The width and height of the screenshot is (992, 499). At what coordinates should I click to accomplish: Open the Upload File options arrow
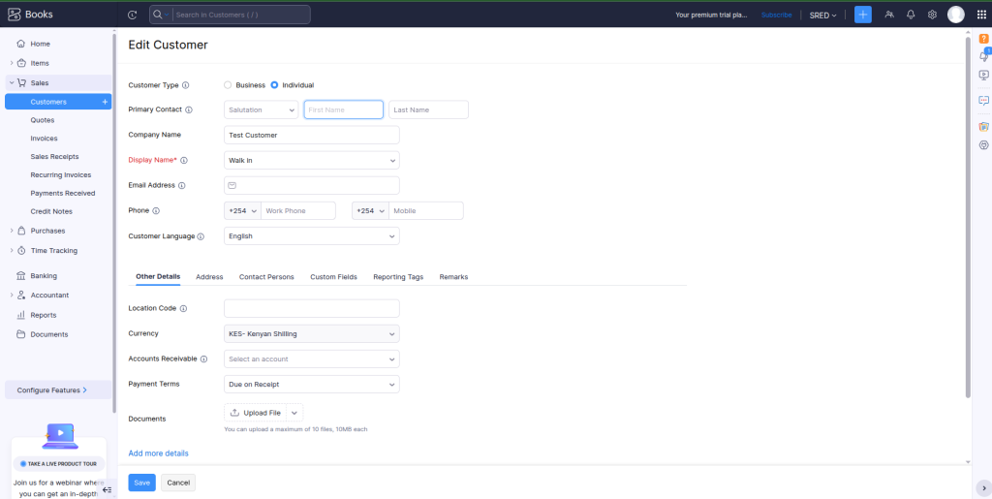294,413
